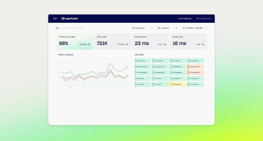Open the hamburger navigation menu

coord(55,19)
